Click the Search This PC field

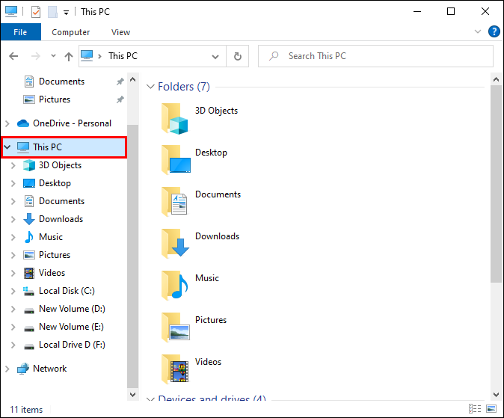tap(375, 56)
